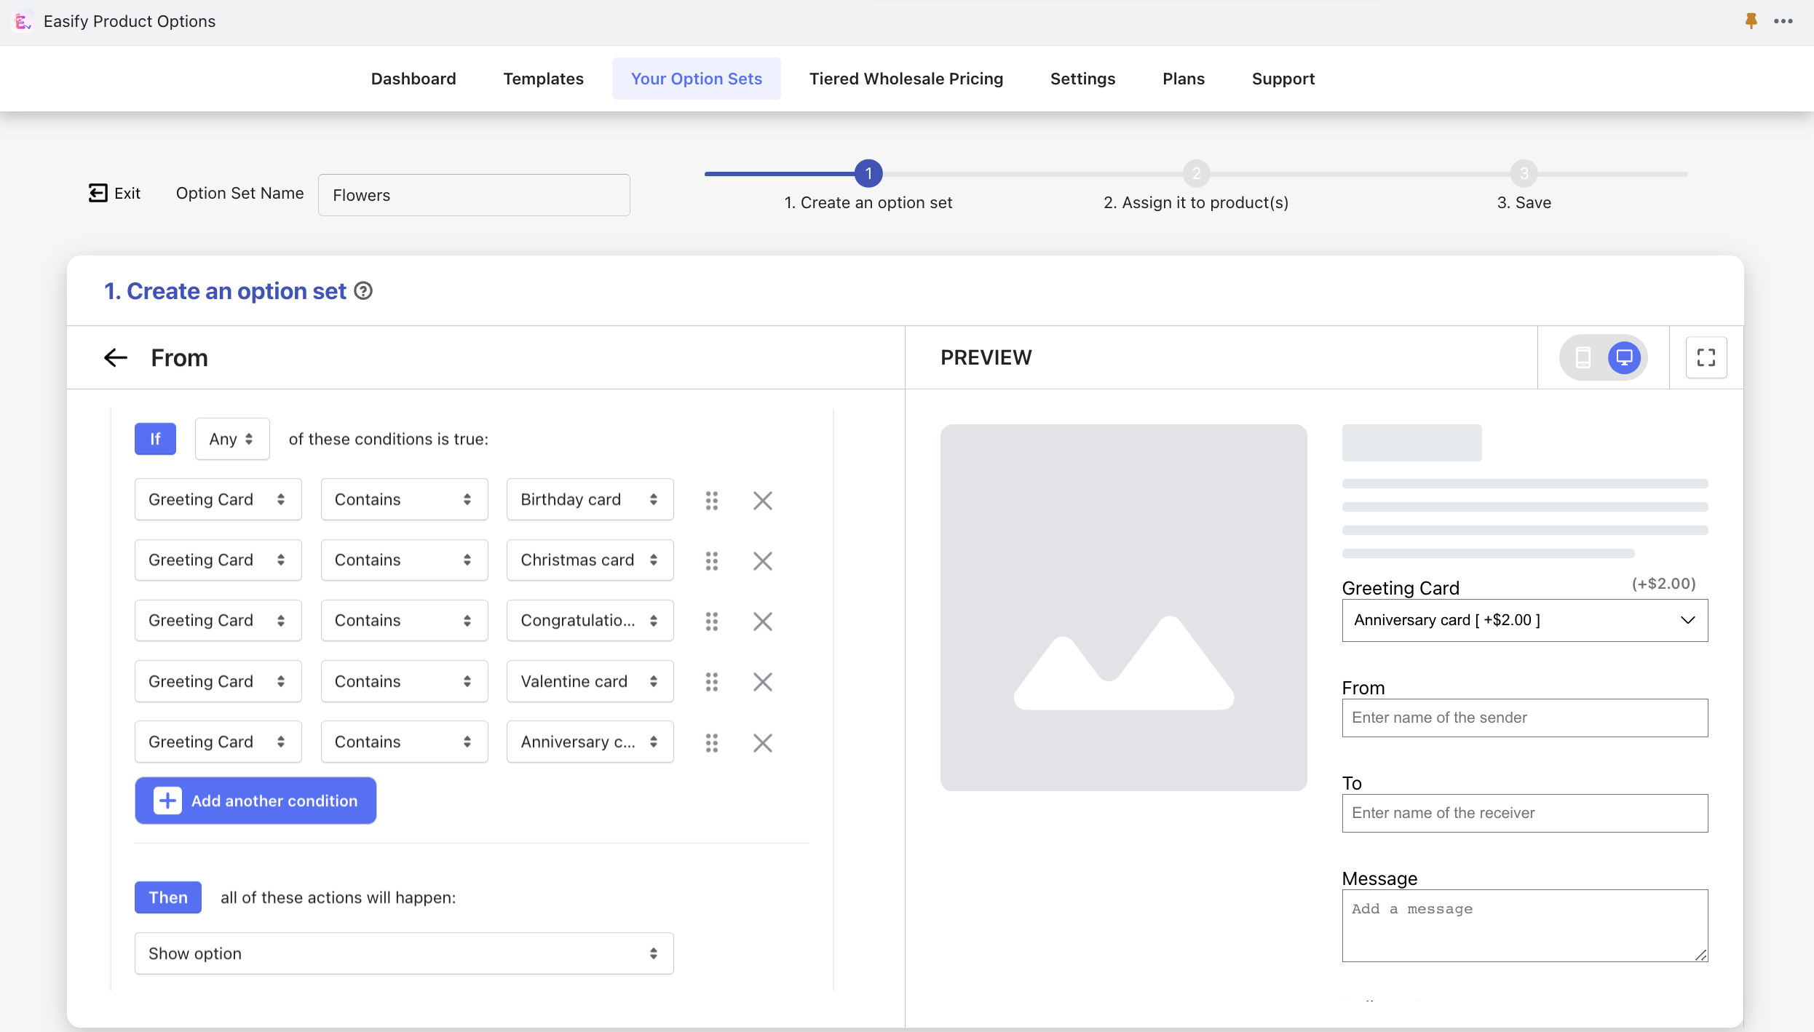Click the step 2 Assign to products indicator
Screen dimensions: 1814x1032
[x=1195, y=173]
